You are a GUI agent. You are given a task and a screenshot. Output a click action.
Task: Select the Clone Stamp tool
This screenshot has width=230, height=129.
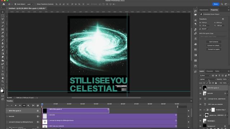coord(3,43)
